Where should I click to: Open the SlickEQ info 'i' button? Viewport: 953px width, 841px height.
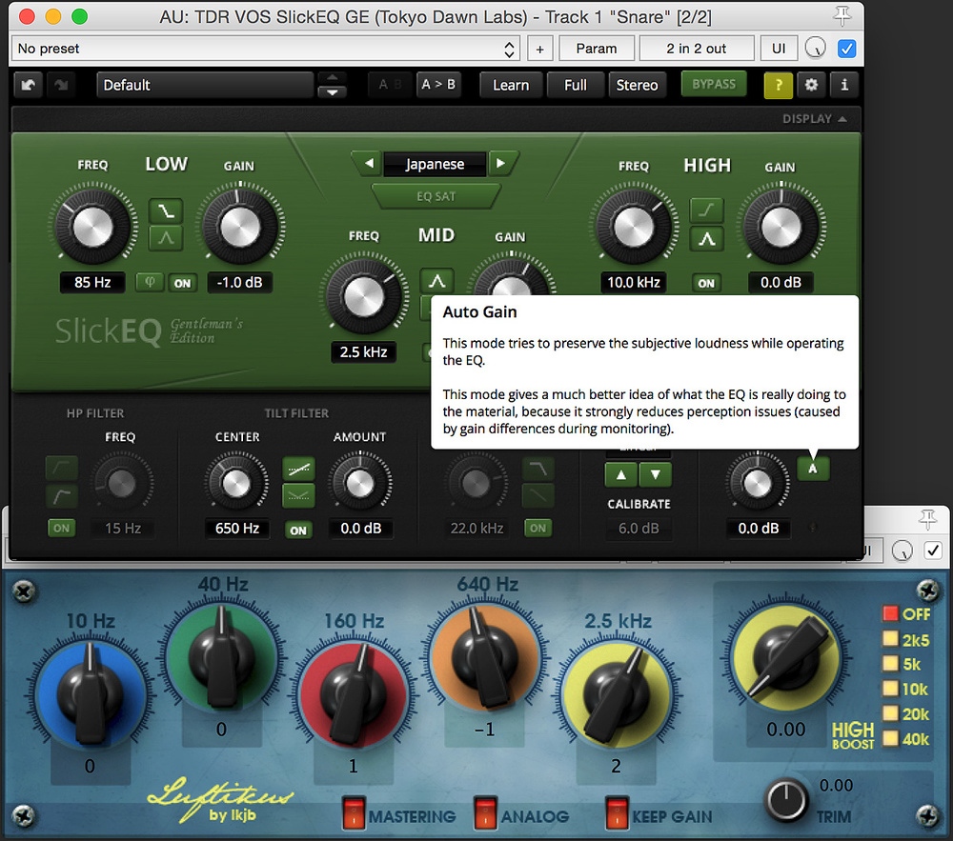coord(844,85)
